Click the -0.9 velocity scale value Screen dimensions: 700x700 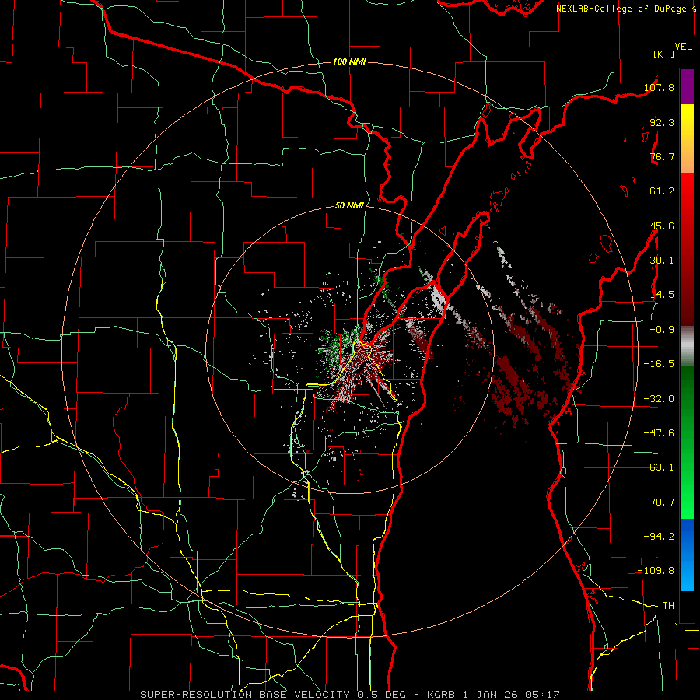[x=662, y=330]
